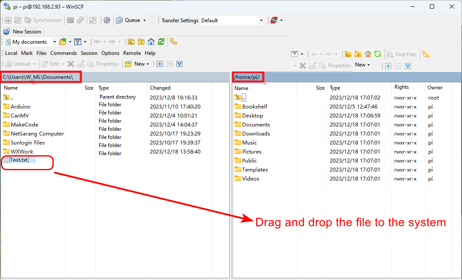Screen dimensions: 462x280
Task: Click remote panel select files plus icon
Action: 388,66
